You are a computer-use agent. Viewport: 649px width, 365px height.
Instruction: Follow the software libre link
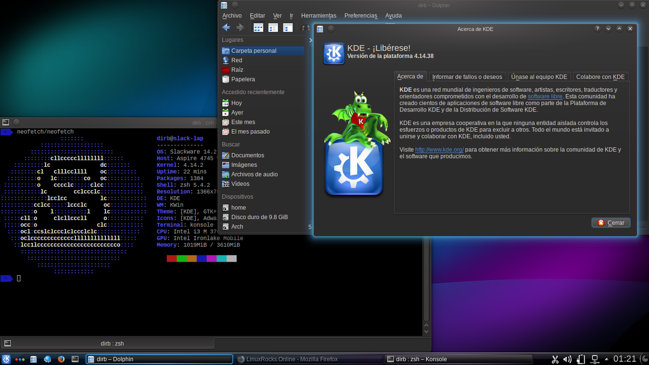(545, 96)
